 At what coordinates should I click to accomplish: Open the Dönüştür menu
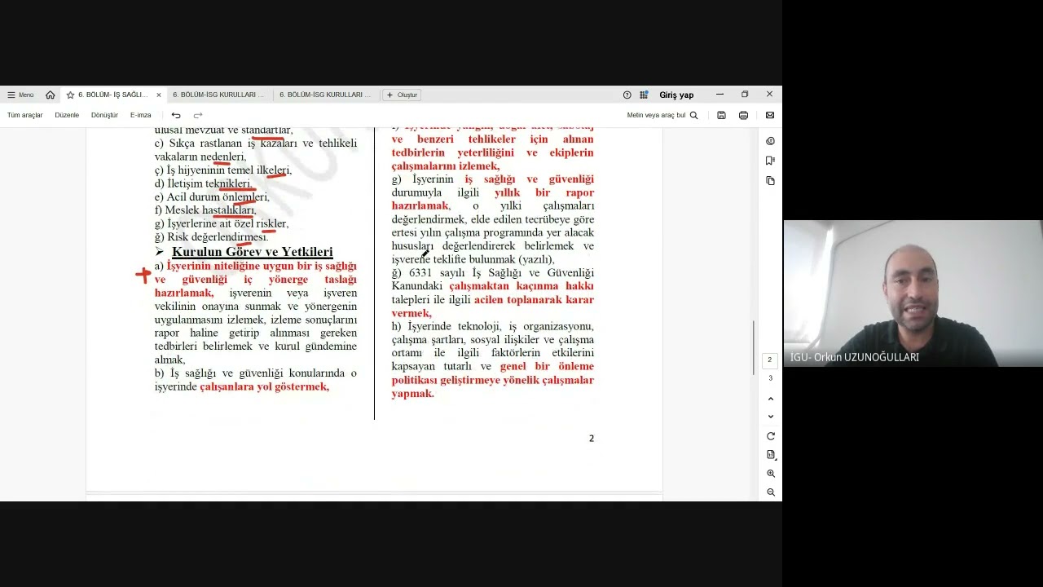(104, 115)
